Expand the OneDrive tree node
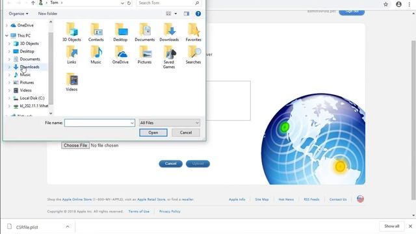The height and width of the screenshot is (234, 416). coord(7,25)
